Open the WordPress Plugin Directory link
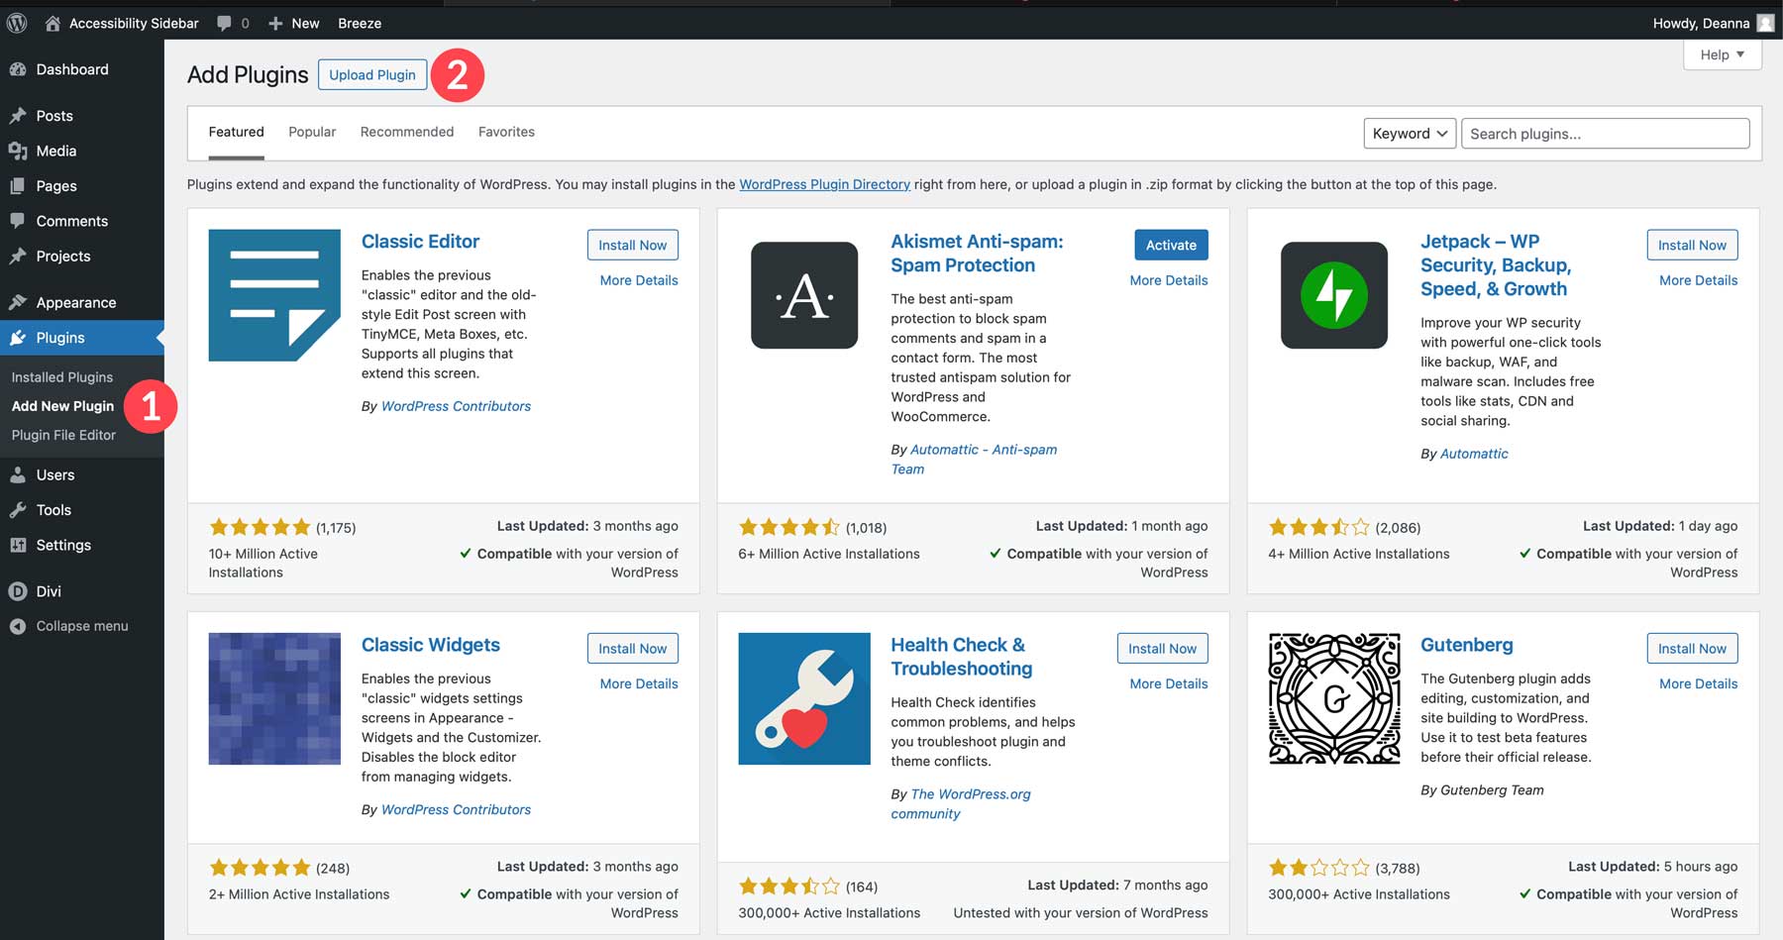This screenshot has height=940, width=1783. [824, 184]
